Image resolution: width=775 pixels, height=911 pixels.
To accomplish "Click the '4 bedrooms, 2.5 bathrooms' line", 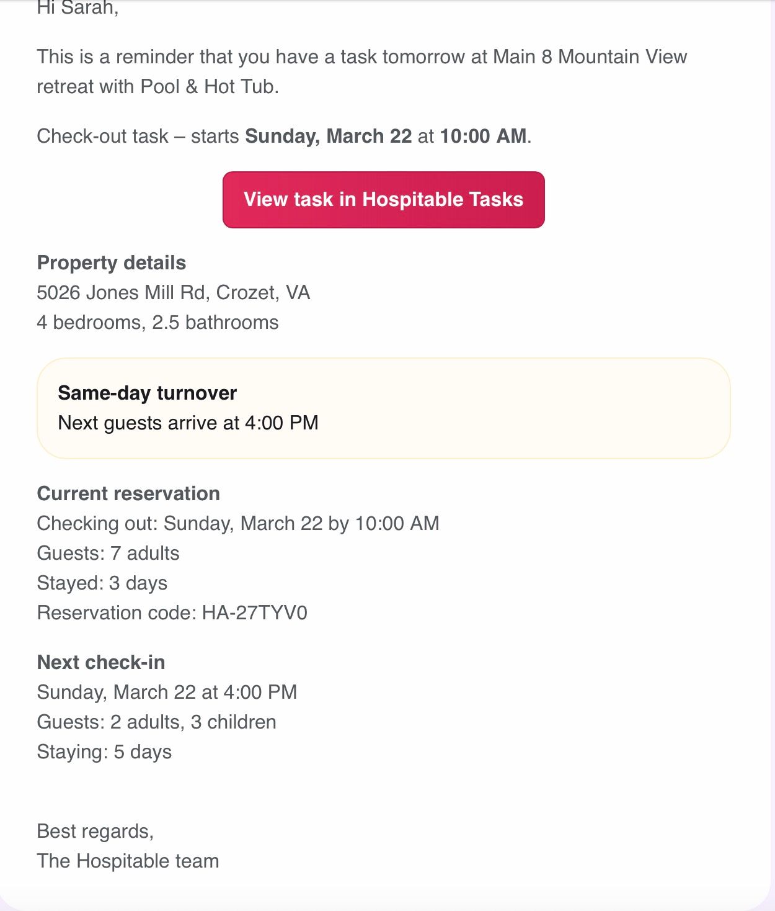I will click(157, 323).
